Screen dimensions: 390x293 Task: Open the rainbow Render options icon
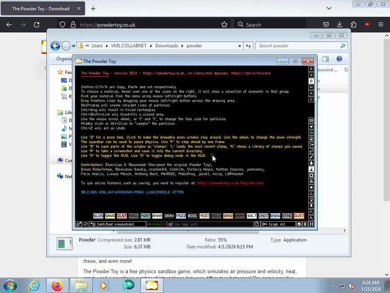click(x=305, y=224)
